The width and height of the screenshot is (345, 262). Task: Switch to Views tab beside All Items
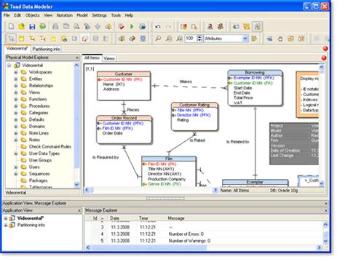click(109, 58)
